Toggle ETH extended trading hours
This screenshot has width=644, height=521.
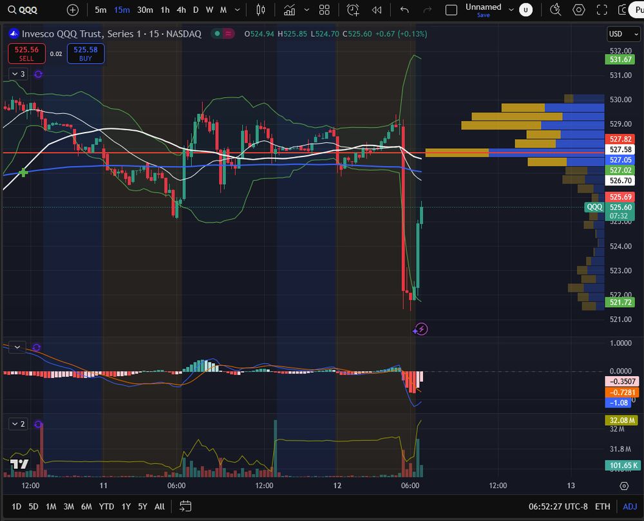[603, 507]
